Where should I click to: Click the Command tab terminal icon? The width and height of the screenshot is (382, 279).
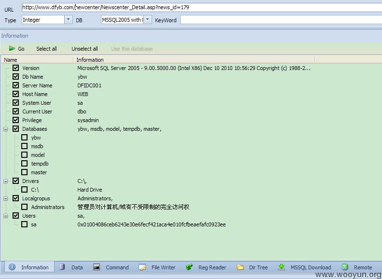click(97, 267)
